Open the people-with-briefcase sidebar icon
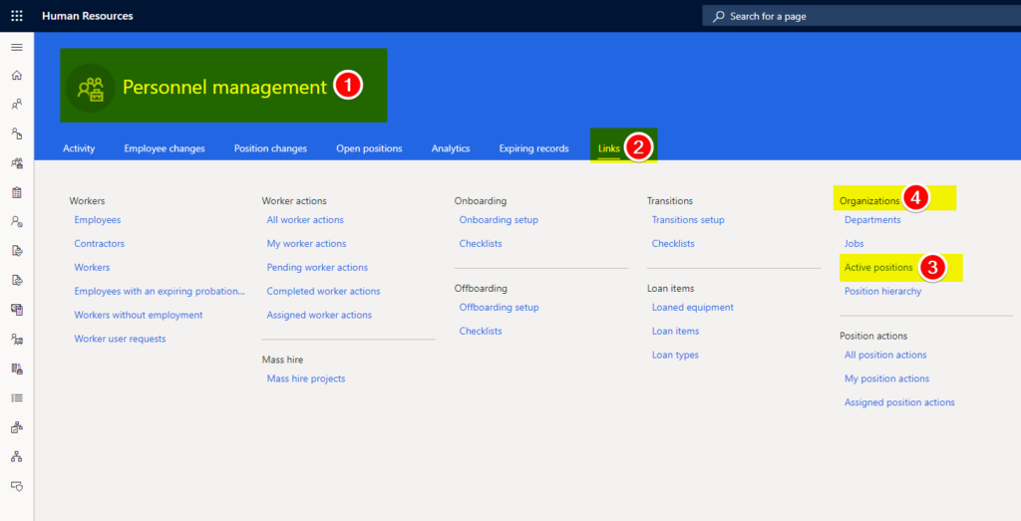This screenshot has width=1021, height=521. [x=17, y=163]
